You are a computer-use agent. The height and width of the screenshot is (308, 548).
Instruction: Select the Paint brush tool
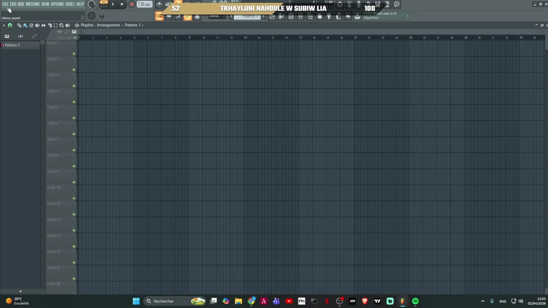(x=25, y=25)
